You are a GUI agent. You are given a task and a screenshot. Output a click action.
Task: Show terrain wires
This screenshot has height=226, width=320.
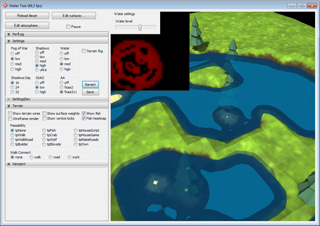(10, 113)
